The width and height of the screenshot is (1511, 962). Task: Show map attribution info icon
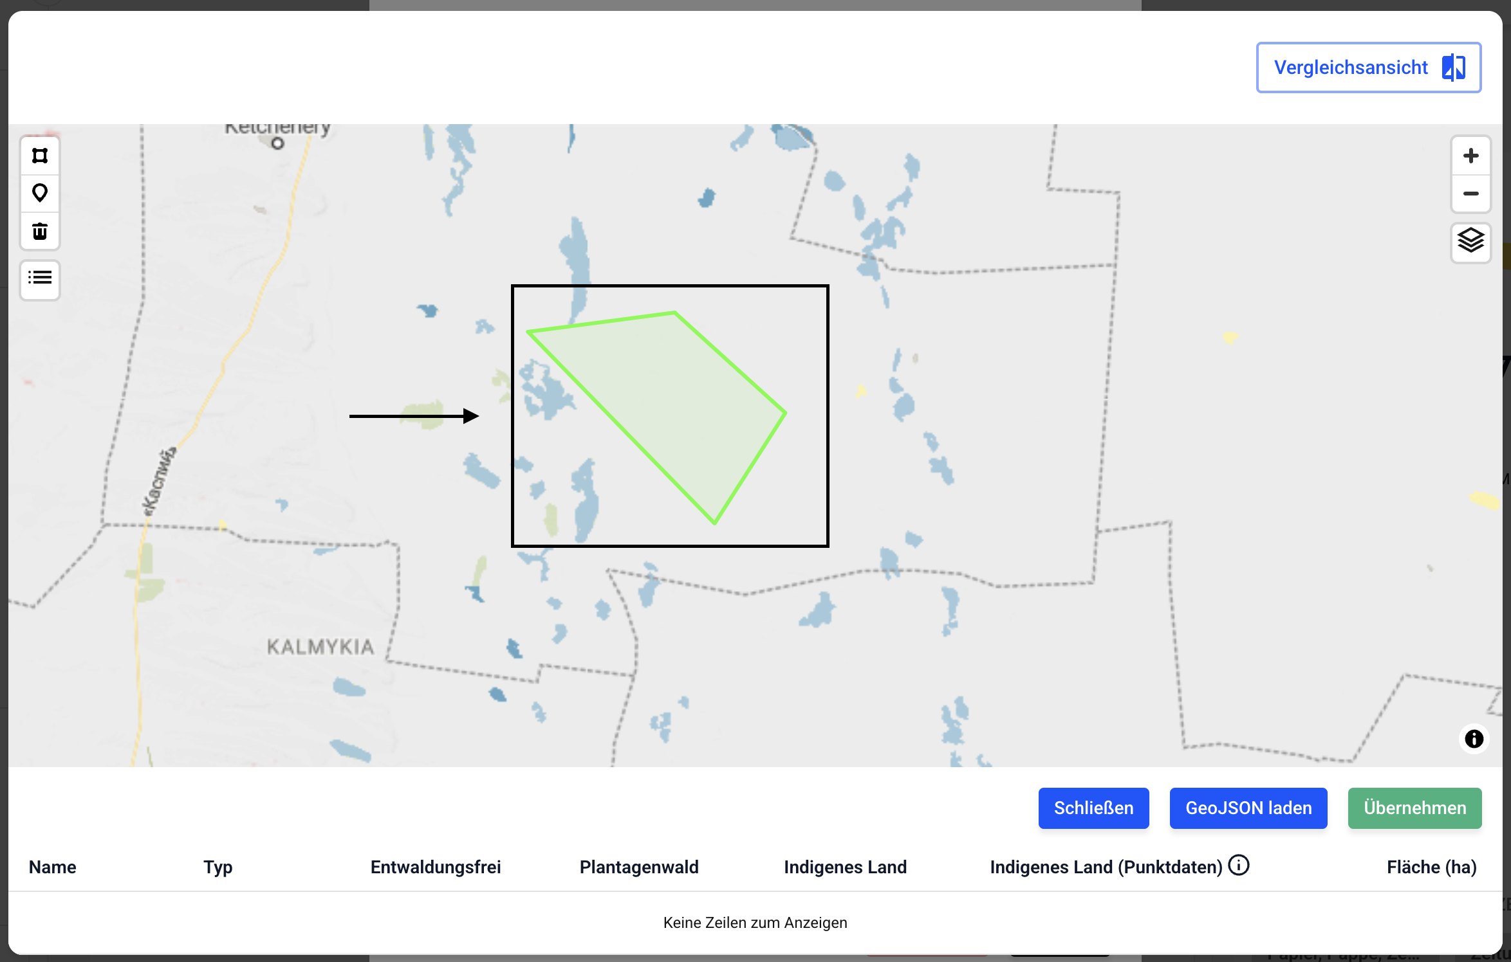pos(1474,739)
